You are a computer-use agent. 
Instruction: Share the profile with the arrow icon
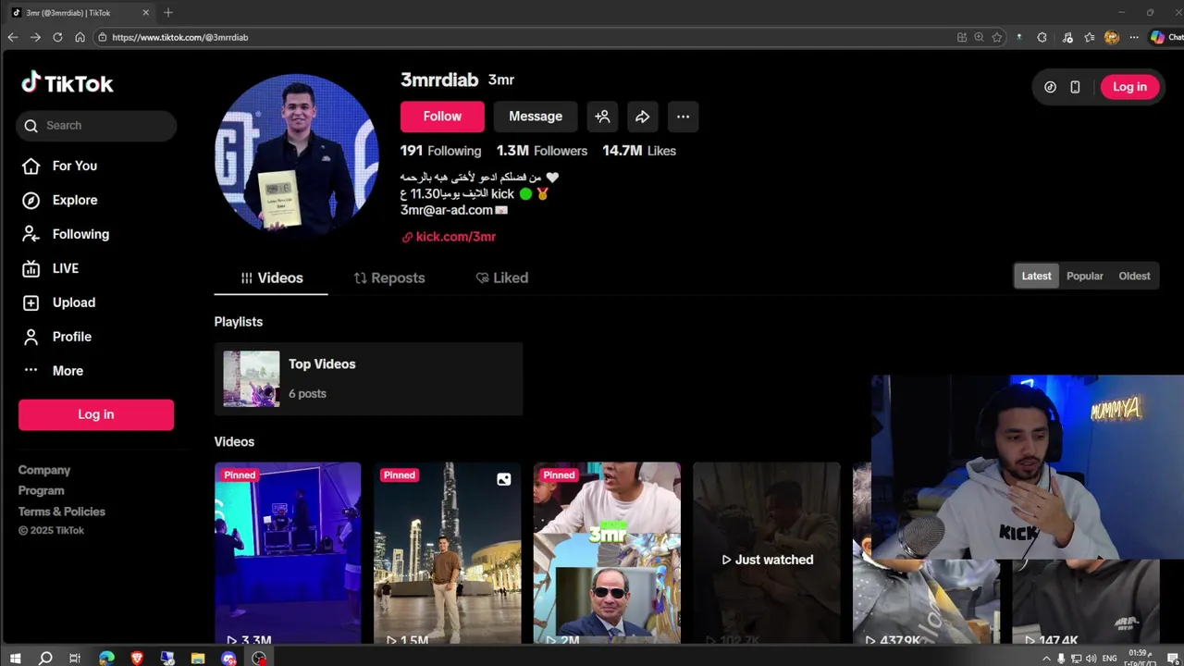642,117
